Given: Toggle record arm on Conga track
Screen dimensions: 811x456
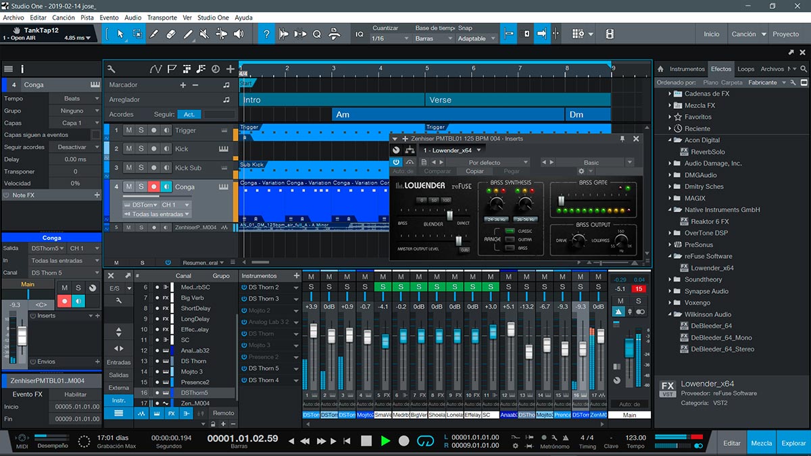Looking at the screenshot, I should coord(153,187).
